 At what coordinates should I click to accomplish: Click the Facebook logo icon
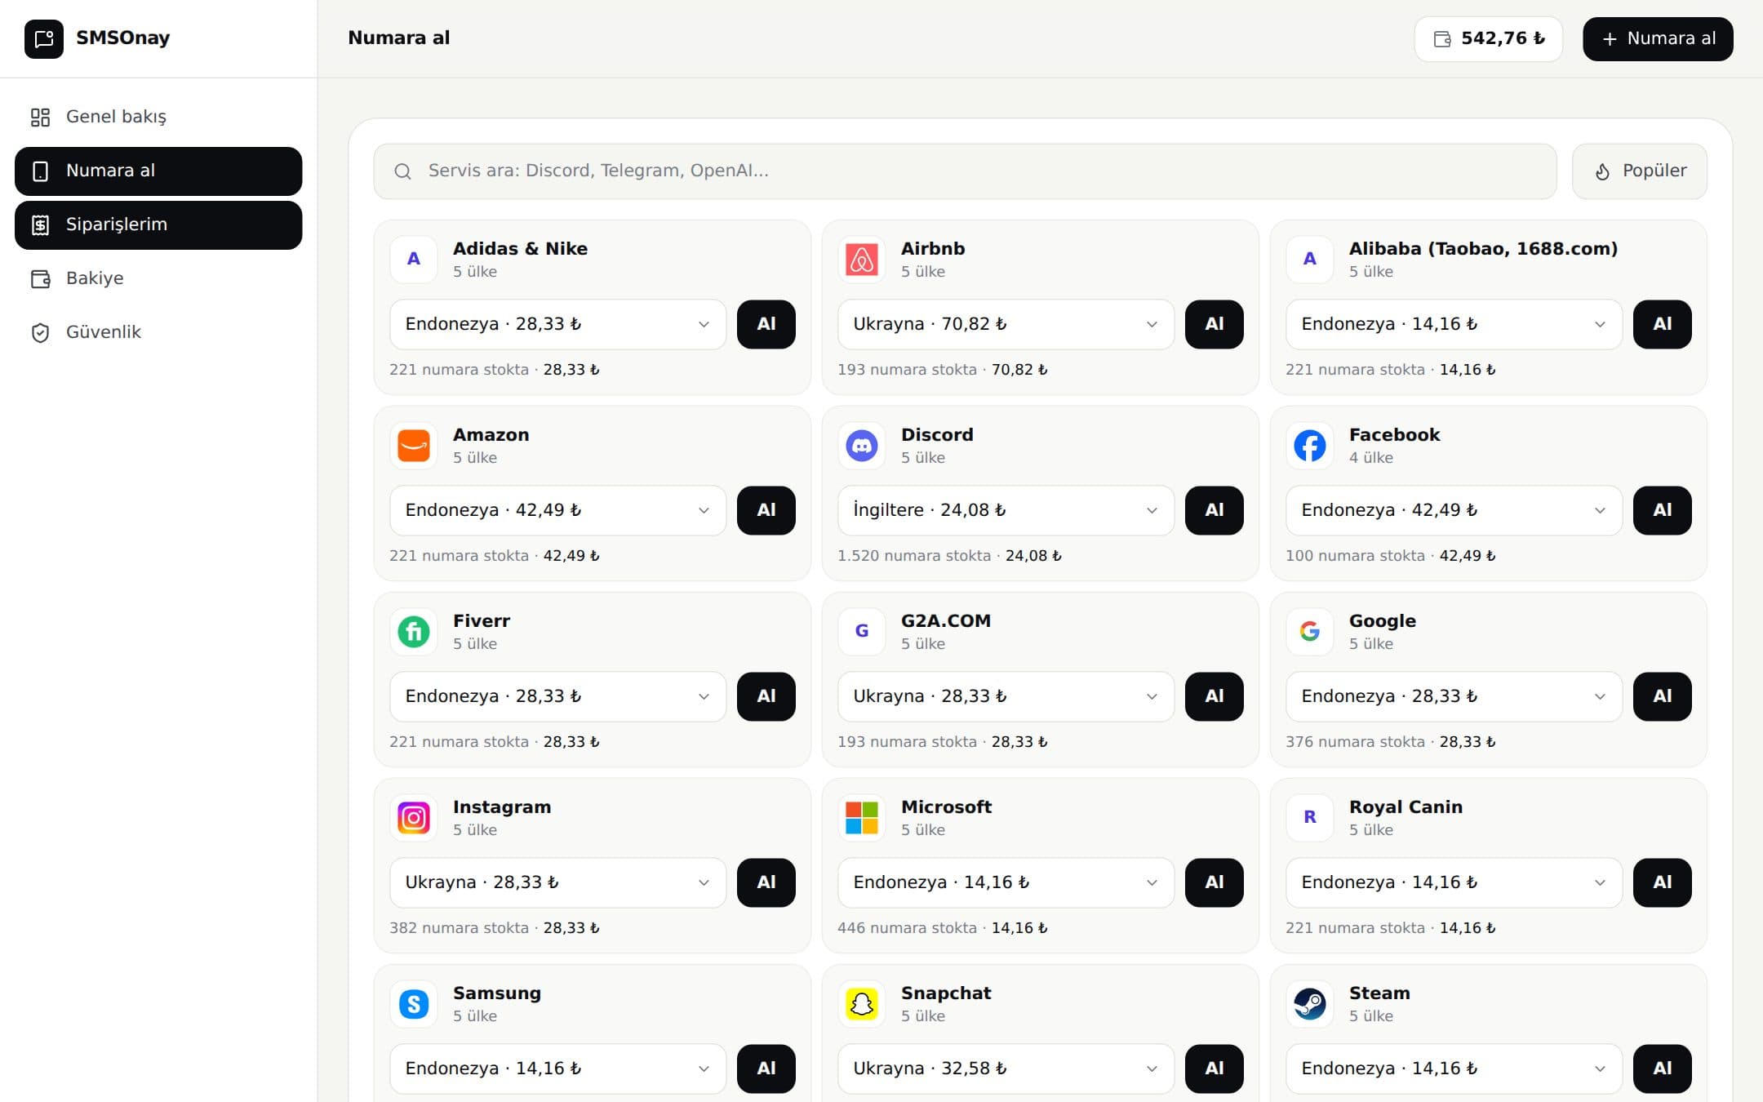(x=1310, y=446)
